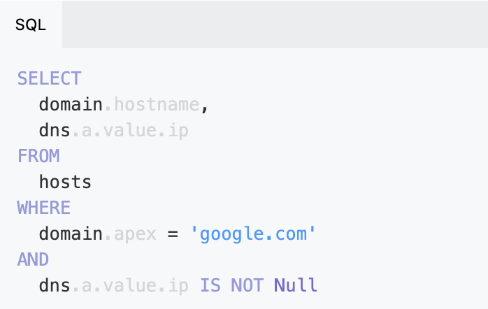The width and height of the screenshot is (488, 309).
Task: Click the Null keyword
Action: point(295,285)
